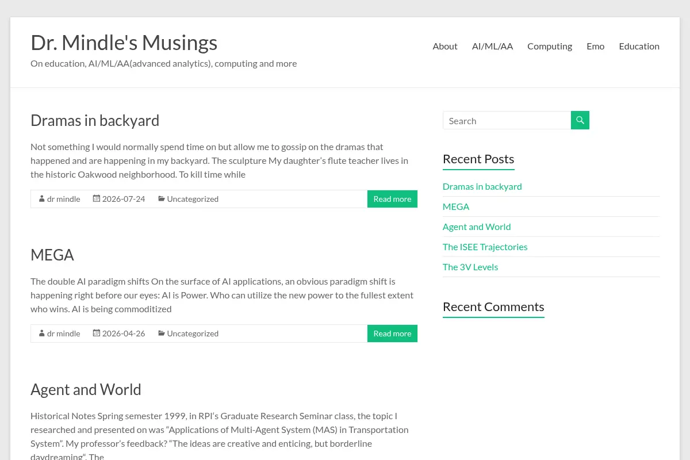Open the AI/ML/AA menu item
Image resolution: width=690 pixels, height=460 pixels.
tap(492, 46)
